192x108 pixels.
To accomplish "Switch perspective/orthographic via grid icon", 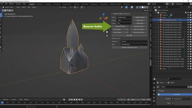I will click(x=107, y=36).
